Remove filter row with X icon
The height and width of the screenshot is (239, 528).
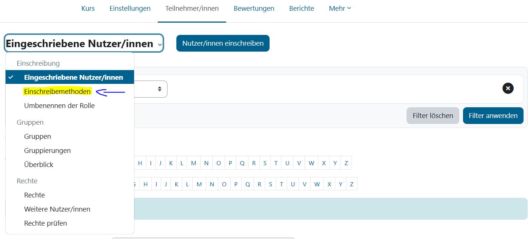pos(508,88)
